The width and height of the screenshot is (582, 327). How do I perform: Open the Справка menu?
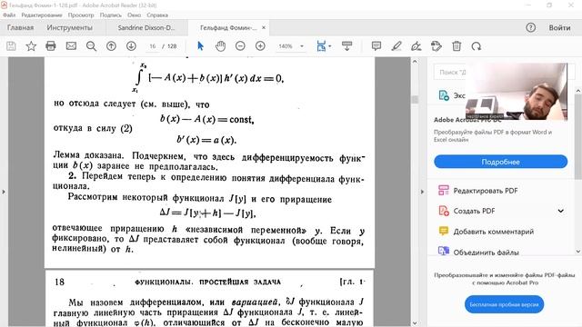157,15
